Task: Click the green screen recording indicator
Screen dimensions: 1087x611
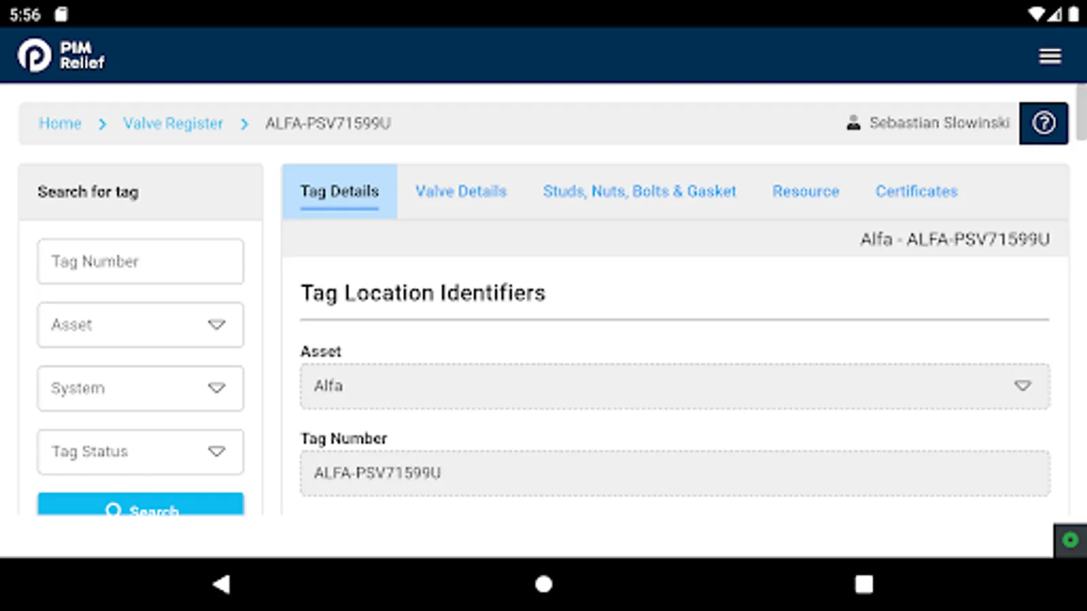Action: point(1069,540)
